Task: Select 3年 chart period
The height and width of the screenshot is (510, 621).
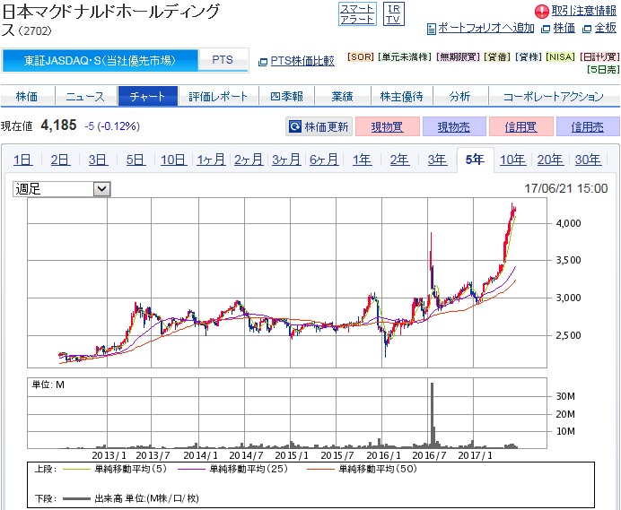Action: (x=437, y=160)
